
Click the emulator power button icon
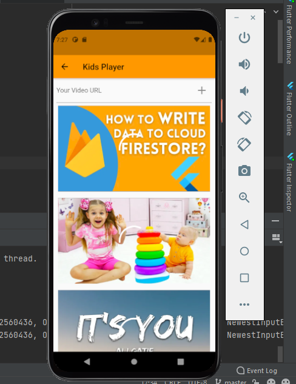[244, 38]
